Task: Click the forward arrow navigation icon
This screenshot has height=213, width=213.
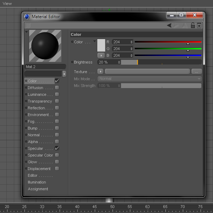Action: [x=176, y=26]
